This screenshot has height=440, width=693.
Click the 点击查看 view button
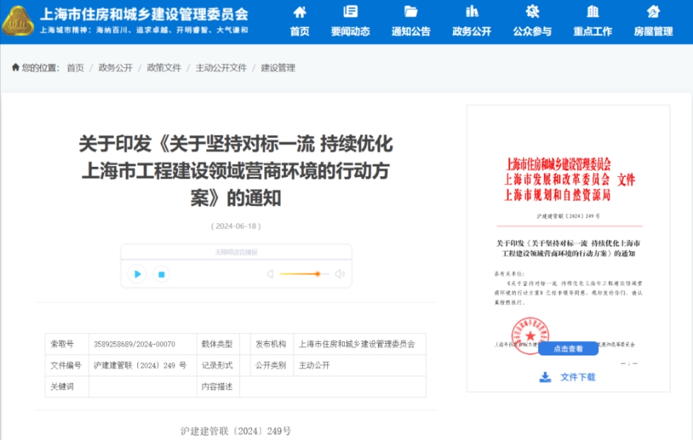(x=568, y=348)
